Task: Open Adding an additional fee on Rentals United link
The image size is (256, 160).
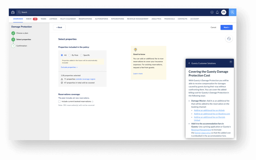Action: [209, 119]
